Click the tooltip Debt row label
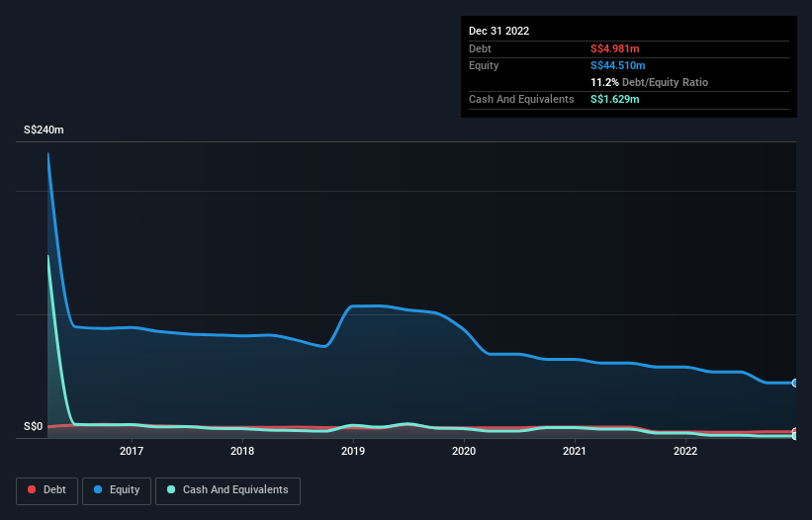The image size is (812, 520). click(x=480, y=48)
